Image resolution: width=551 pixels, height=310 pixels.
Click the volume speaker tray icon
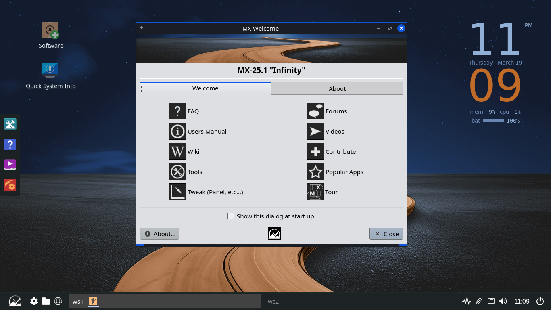click(503, 301)
